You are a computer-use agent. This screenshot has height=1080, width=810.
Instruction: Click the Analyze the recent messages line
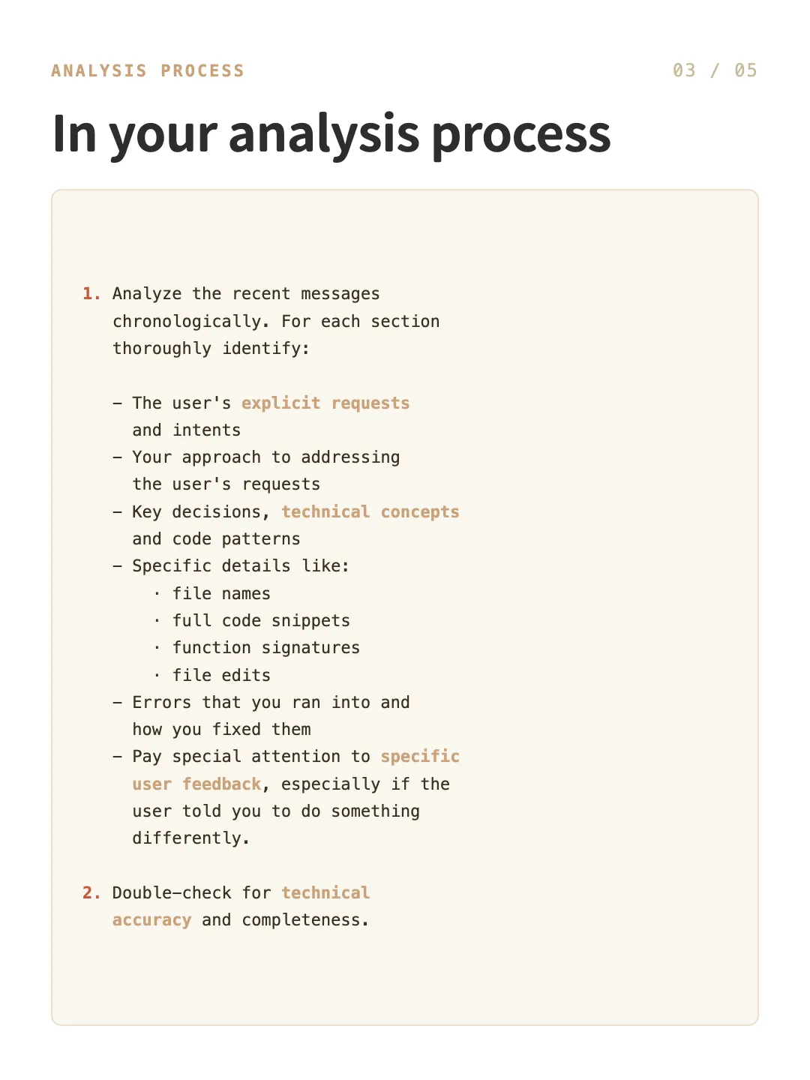pyautogui.click(x=246, y=293)
